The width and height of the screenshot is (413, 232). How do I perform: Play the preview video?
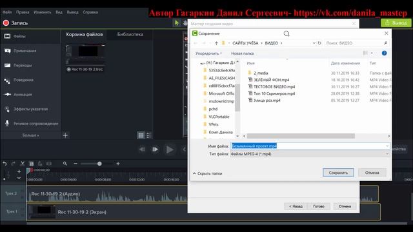(170, 150)
